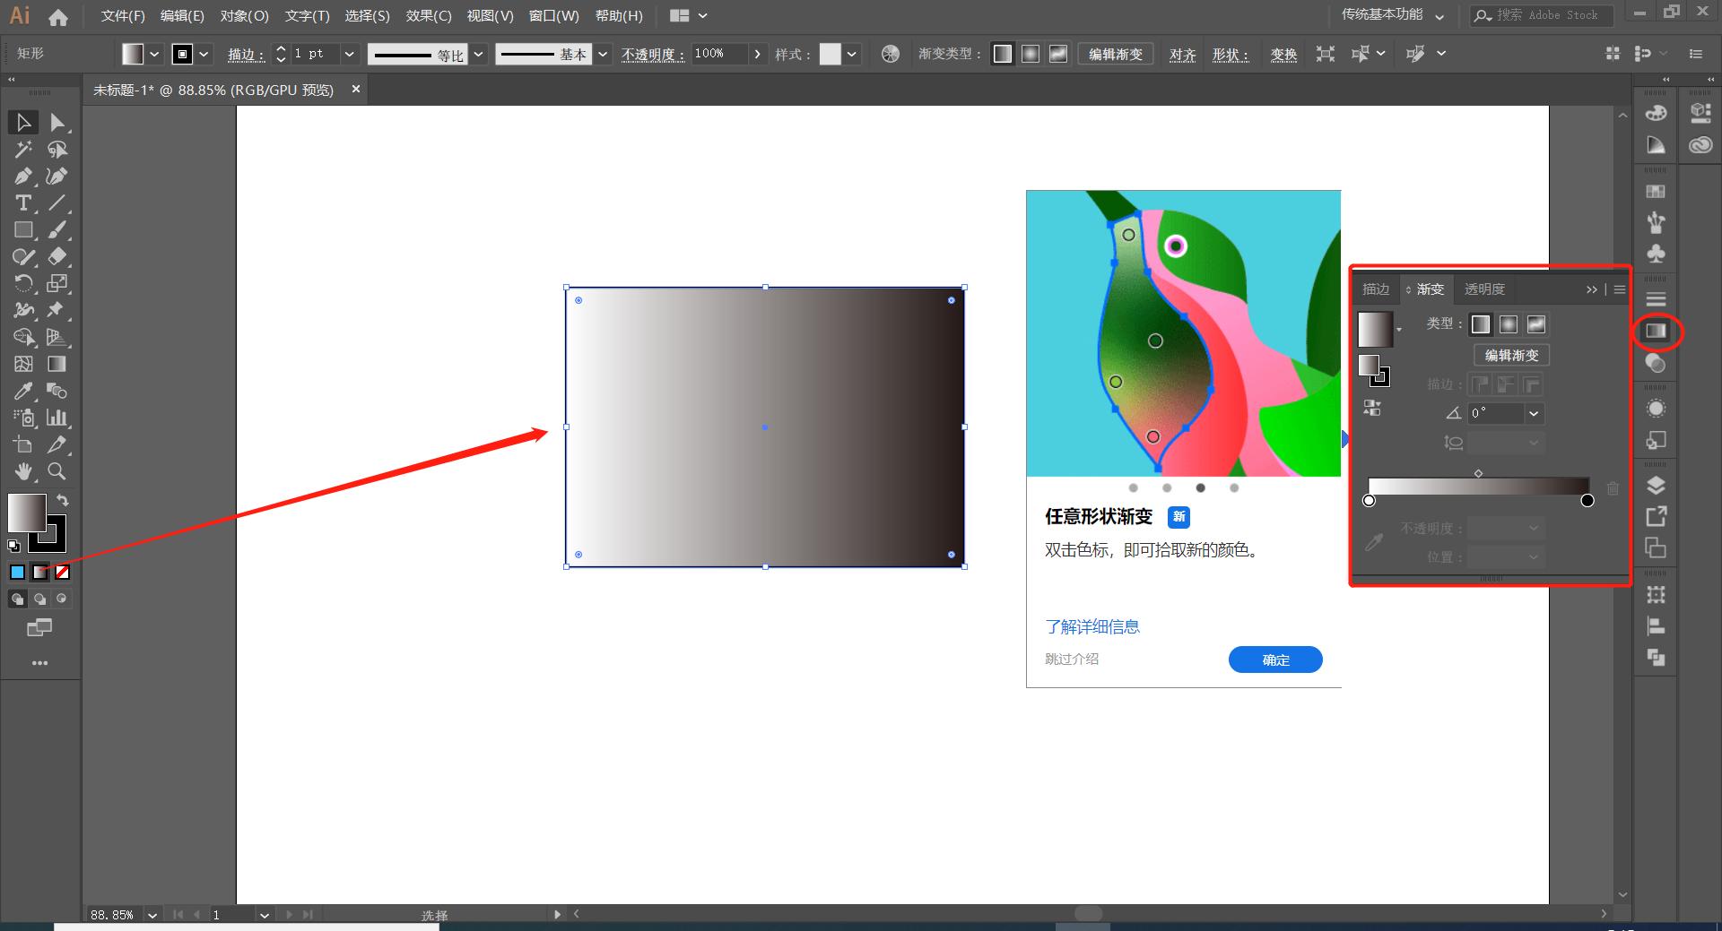This screenshot has height=931, width=1722.
Task: Select the Hand tool
Action: 22,471
